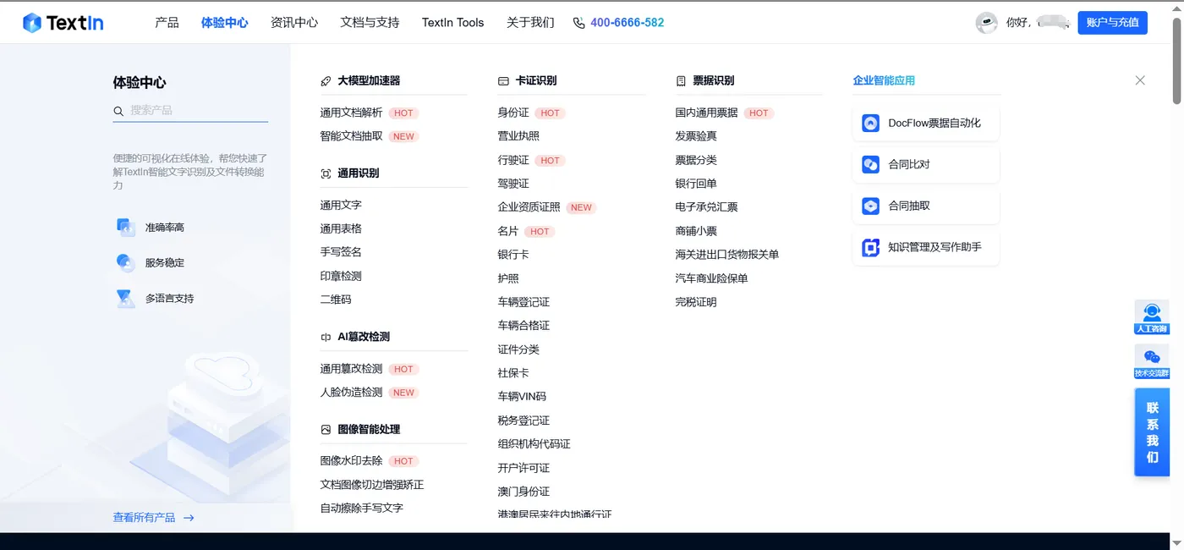Open 发票验真
The width and height of the screenshot is (1184, 550).
(696, 136)
